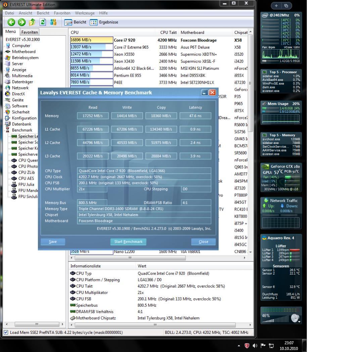Select the CPU Queen benchmark icon
The image size is (338, 352).
coord(14,161)
